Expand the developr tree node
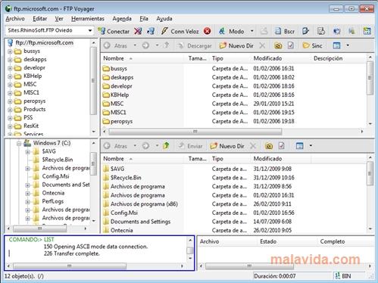378x283 pixels. (x=10, y=68)
